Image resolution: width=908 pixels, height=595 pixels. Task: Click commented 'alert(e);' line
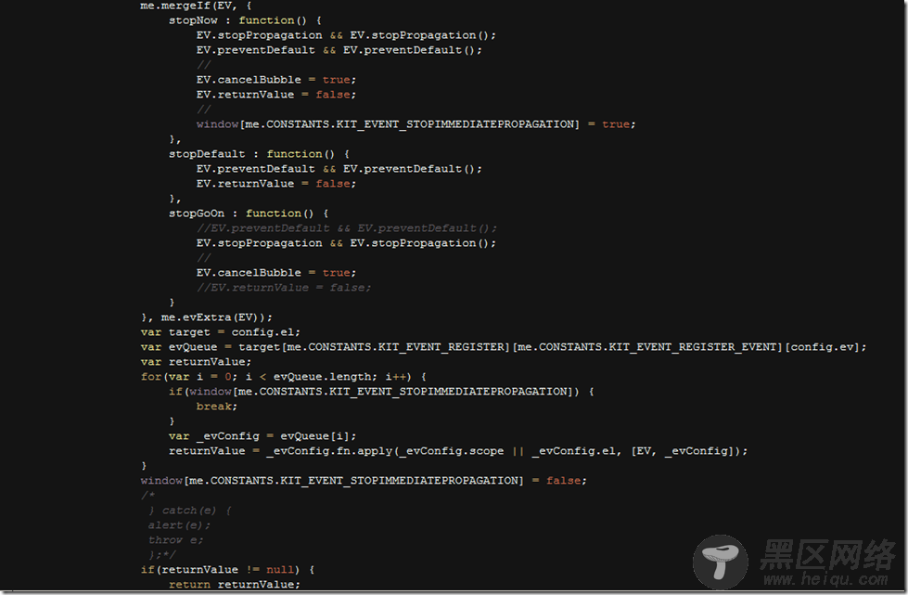point(179,524)
